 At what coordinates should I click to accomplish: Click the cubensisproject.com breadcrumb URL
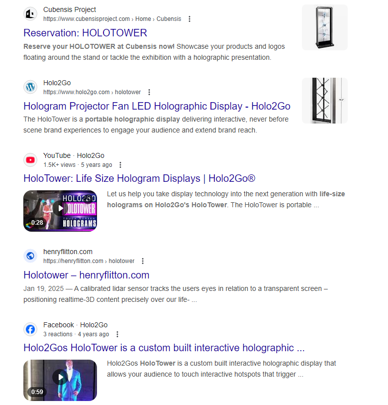click(x=112, y=19)
